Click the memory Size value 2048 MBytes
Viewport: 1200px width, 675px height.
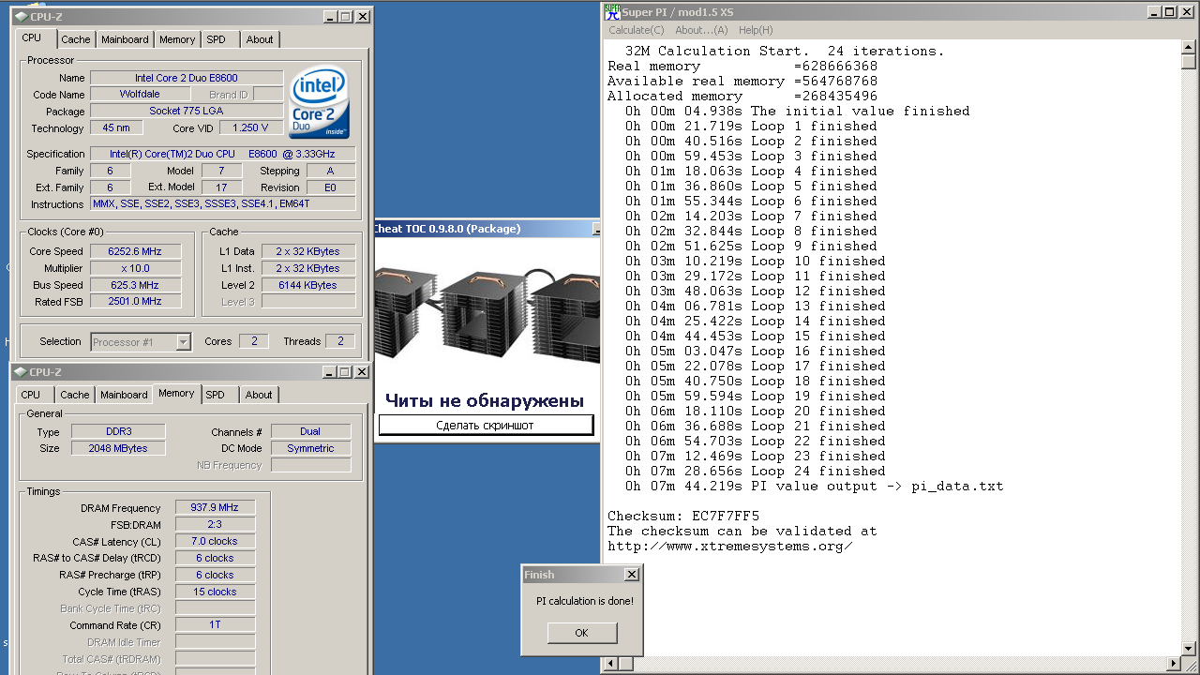[x=119, y=449]
